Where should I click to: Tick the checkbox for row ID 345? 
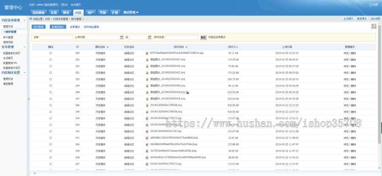click(x=51, y=105)
